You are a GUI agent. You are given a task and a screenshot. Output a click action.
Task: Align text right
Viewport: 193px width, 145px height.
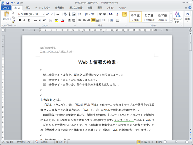coord(89,20)
